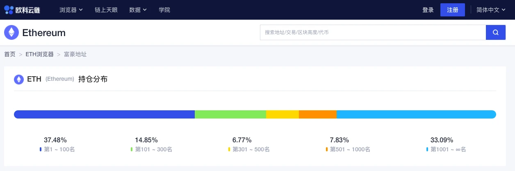515x171 pixels.
Task: Open the 简体中文 language selector
Action: pyautogui.click(x=490, y=10)
